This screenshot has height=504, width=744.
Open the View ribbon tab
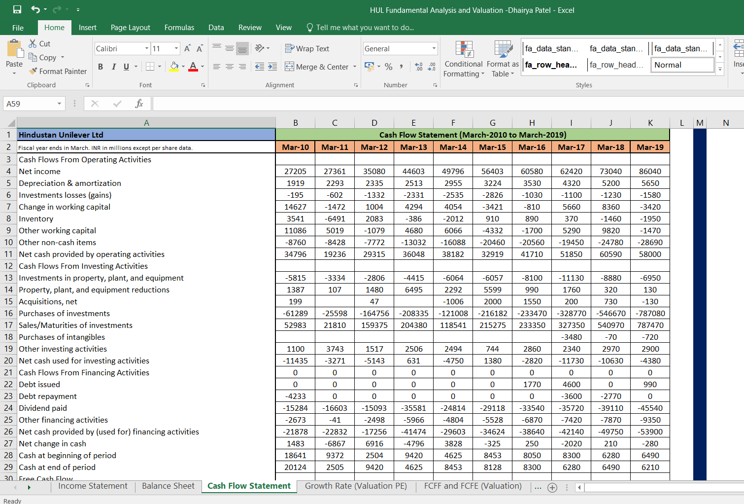(x=284, y=28)
